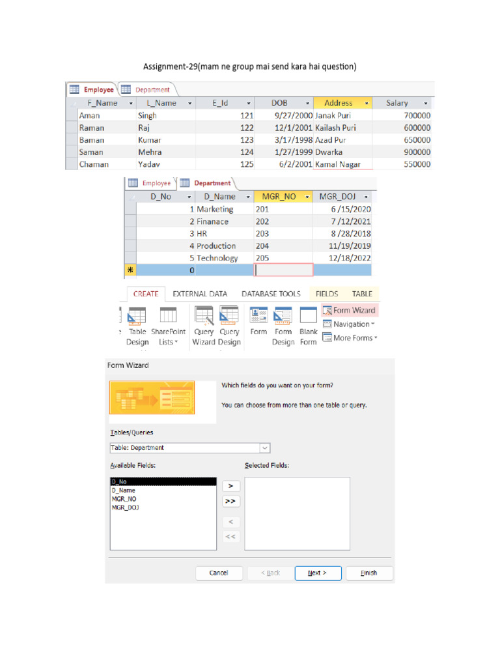Click the Finanace department cell

click(x=224, y=221)
